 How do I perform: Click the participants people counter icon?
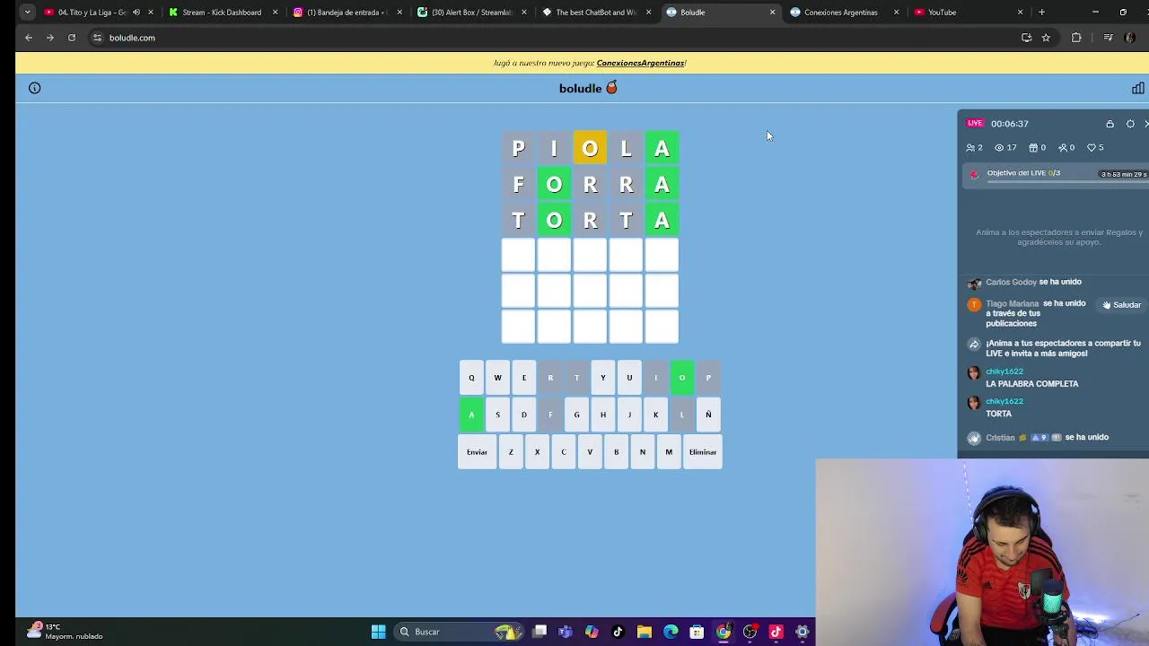pos(969,148)
